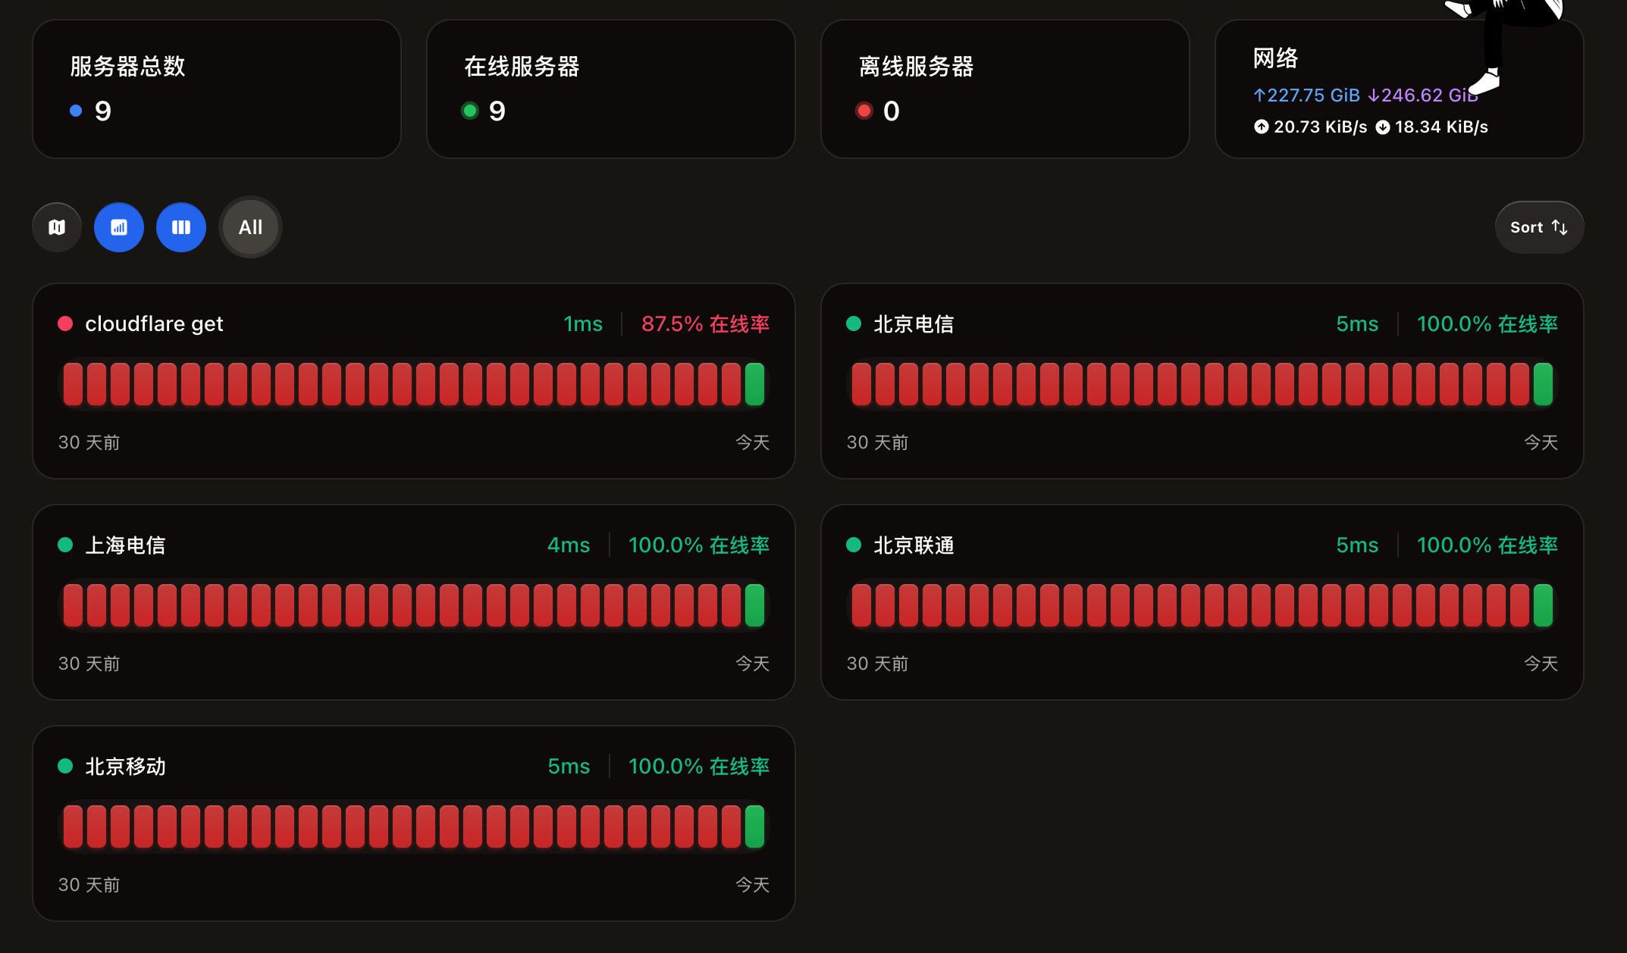Viewport: 1627px width, 953px height.
Task: Click the 87.5% 在线率 uptime label
Action: [705, 324]
